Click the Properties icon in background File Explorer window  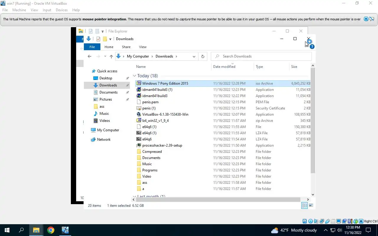[x=91, y=31]
